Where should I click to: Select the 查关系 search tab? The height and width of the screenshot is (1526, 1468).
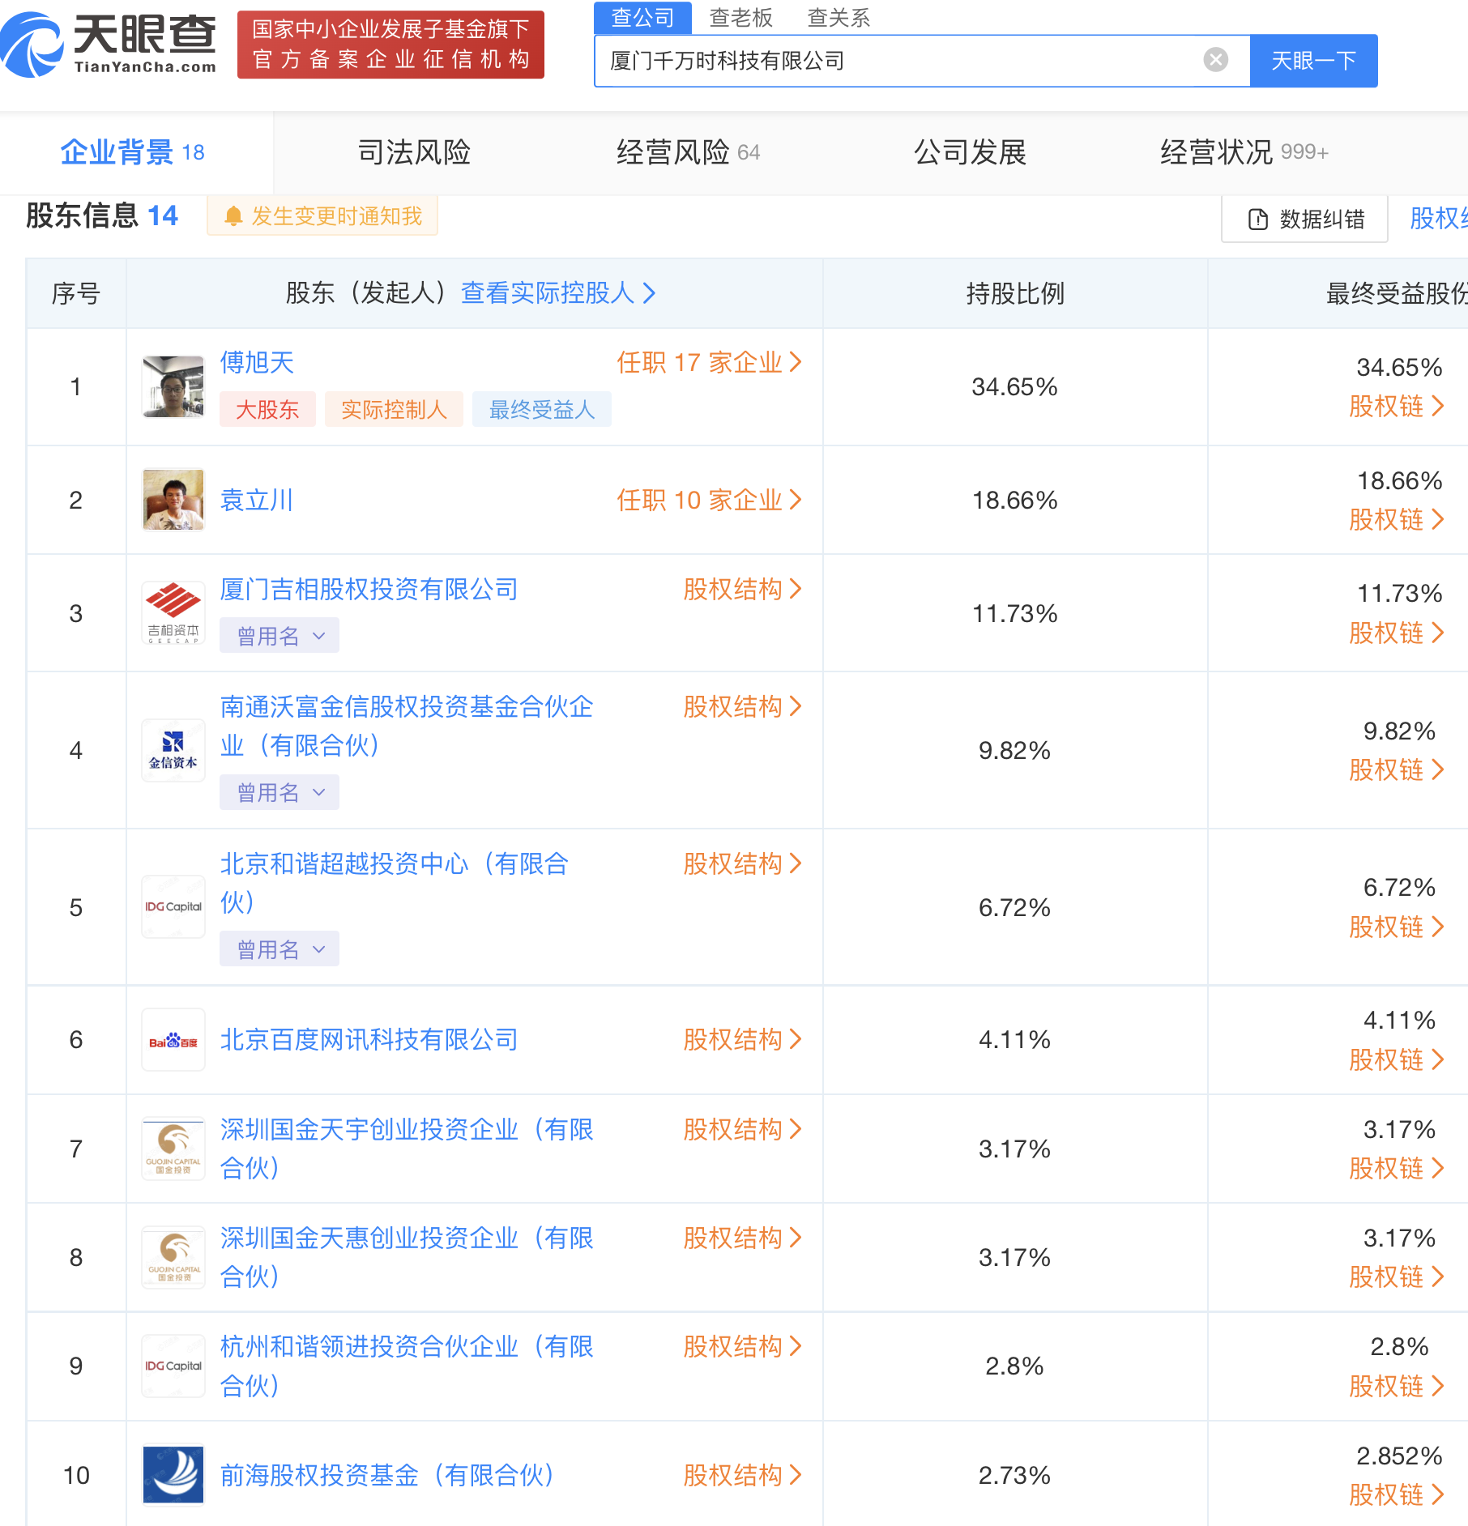839,18
